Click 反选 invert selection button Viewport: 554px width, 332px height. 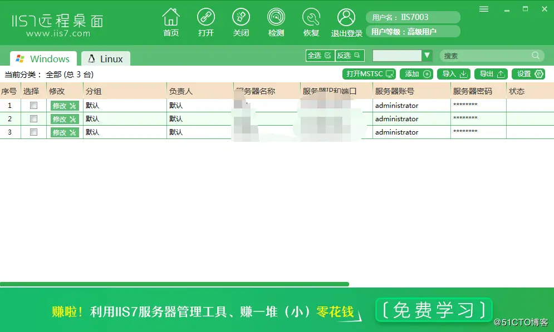[x=350, y=56]
